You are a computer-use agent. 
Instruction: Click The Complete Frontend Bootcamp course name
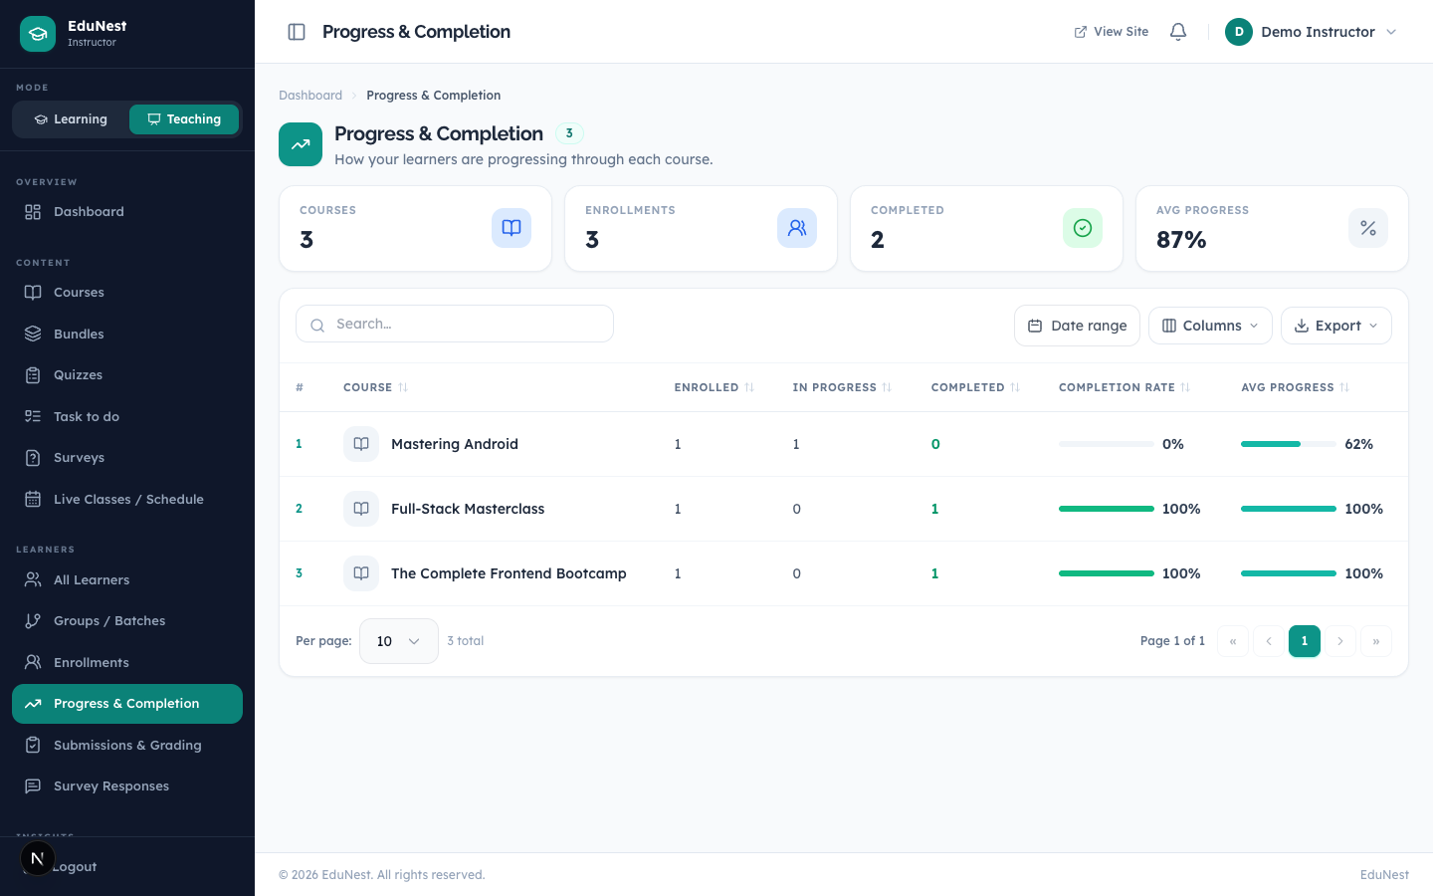pyautogui.click(x=509, y=573)
